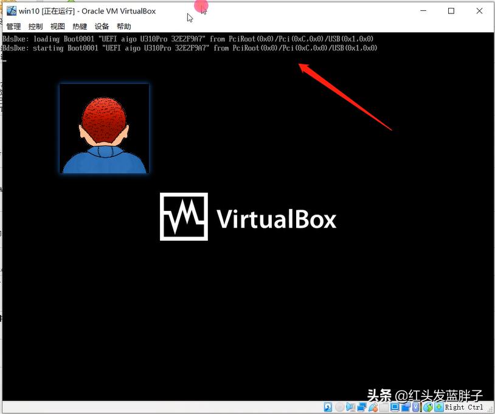This screenshot has height=414, width=495.
Task: Click the video recording status icon
Action: pyautogui.click(x=404, y=407)
